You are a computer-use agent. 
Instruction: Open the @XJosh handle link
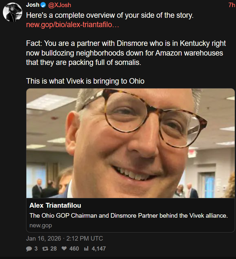point(60,5)
